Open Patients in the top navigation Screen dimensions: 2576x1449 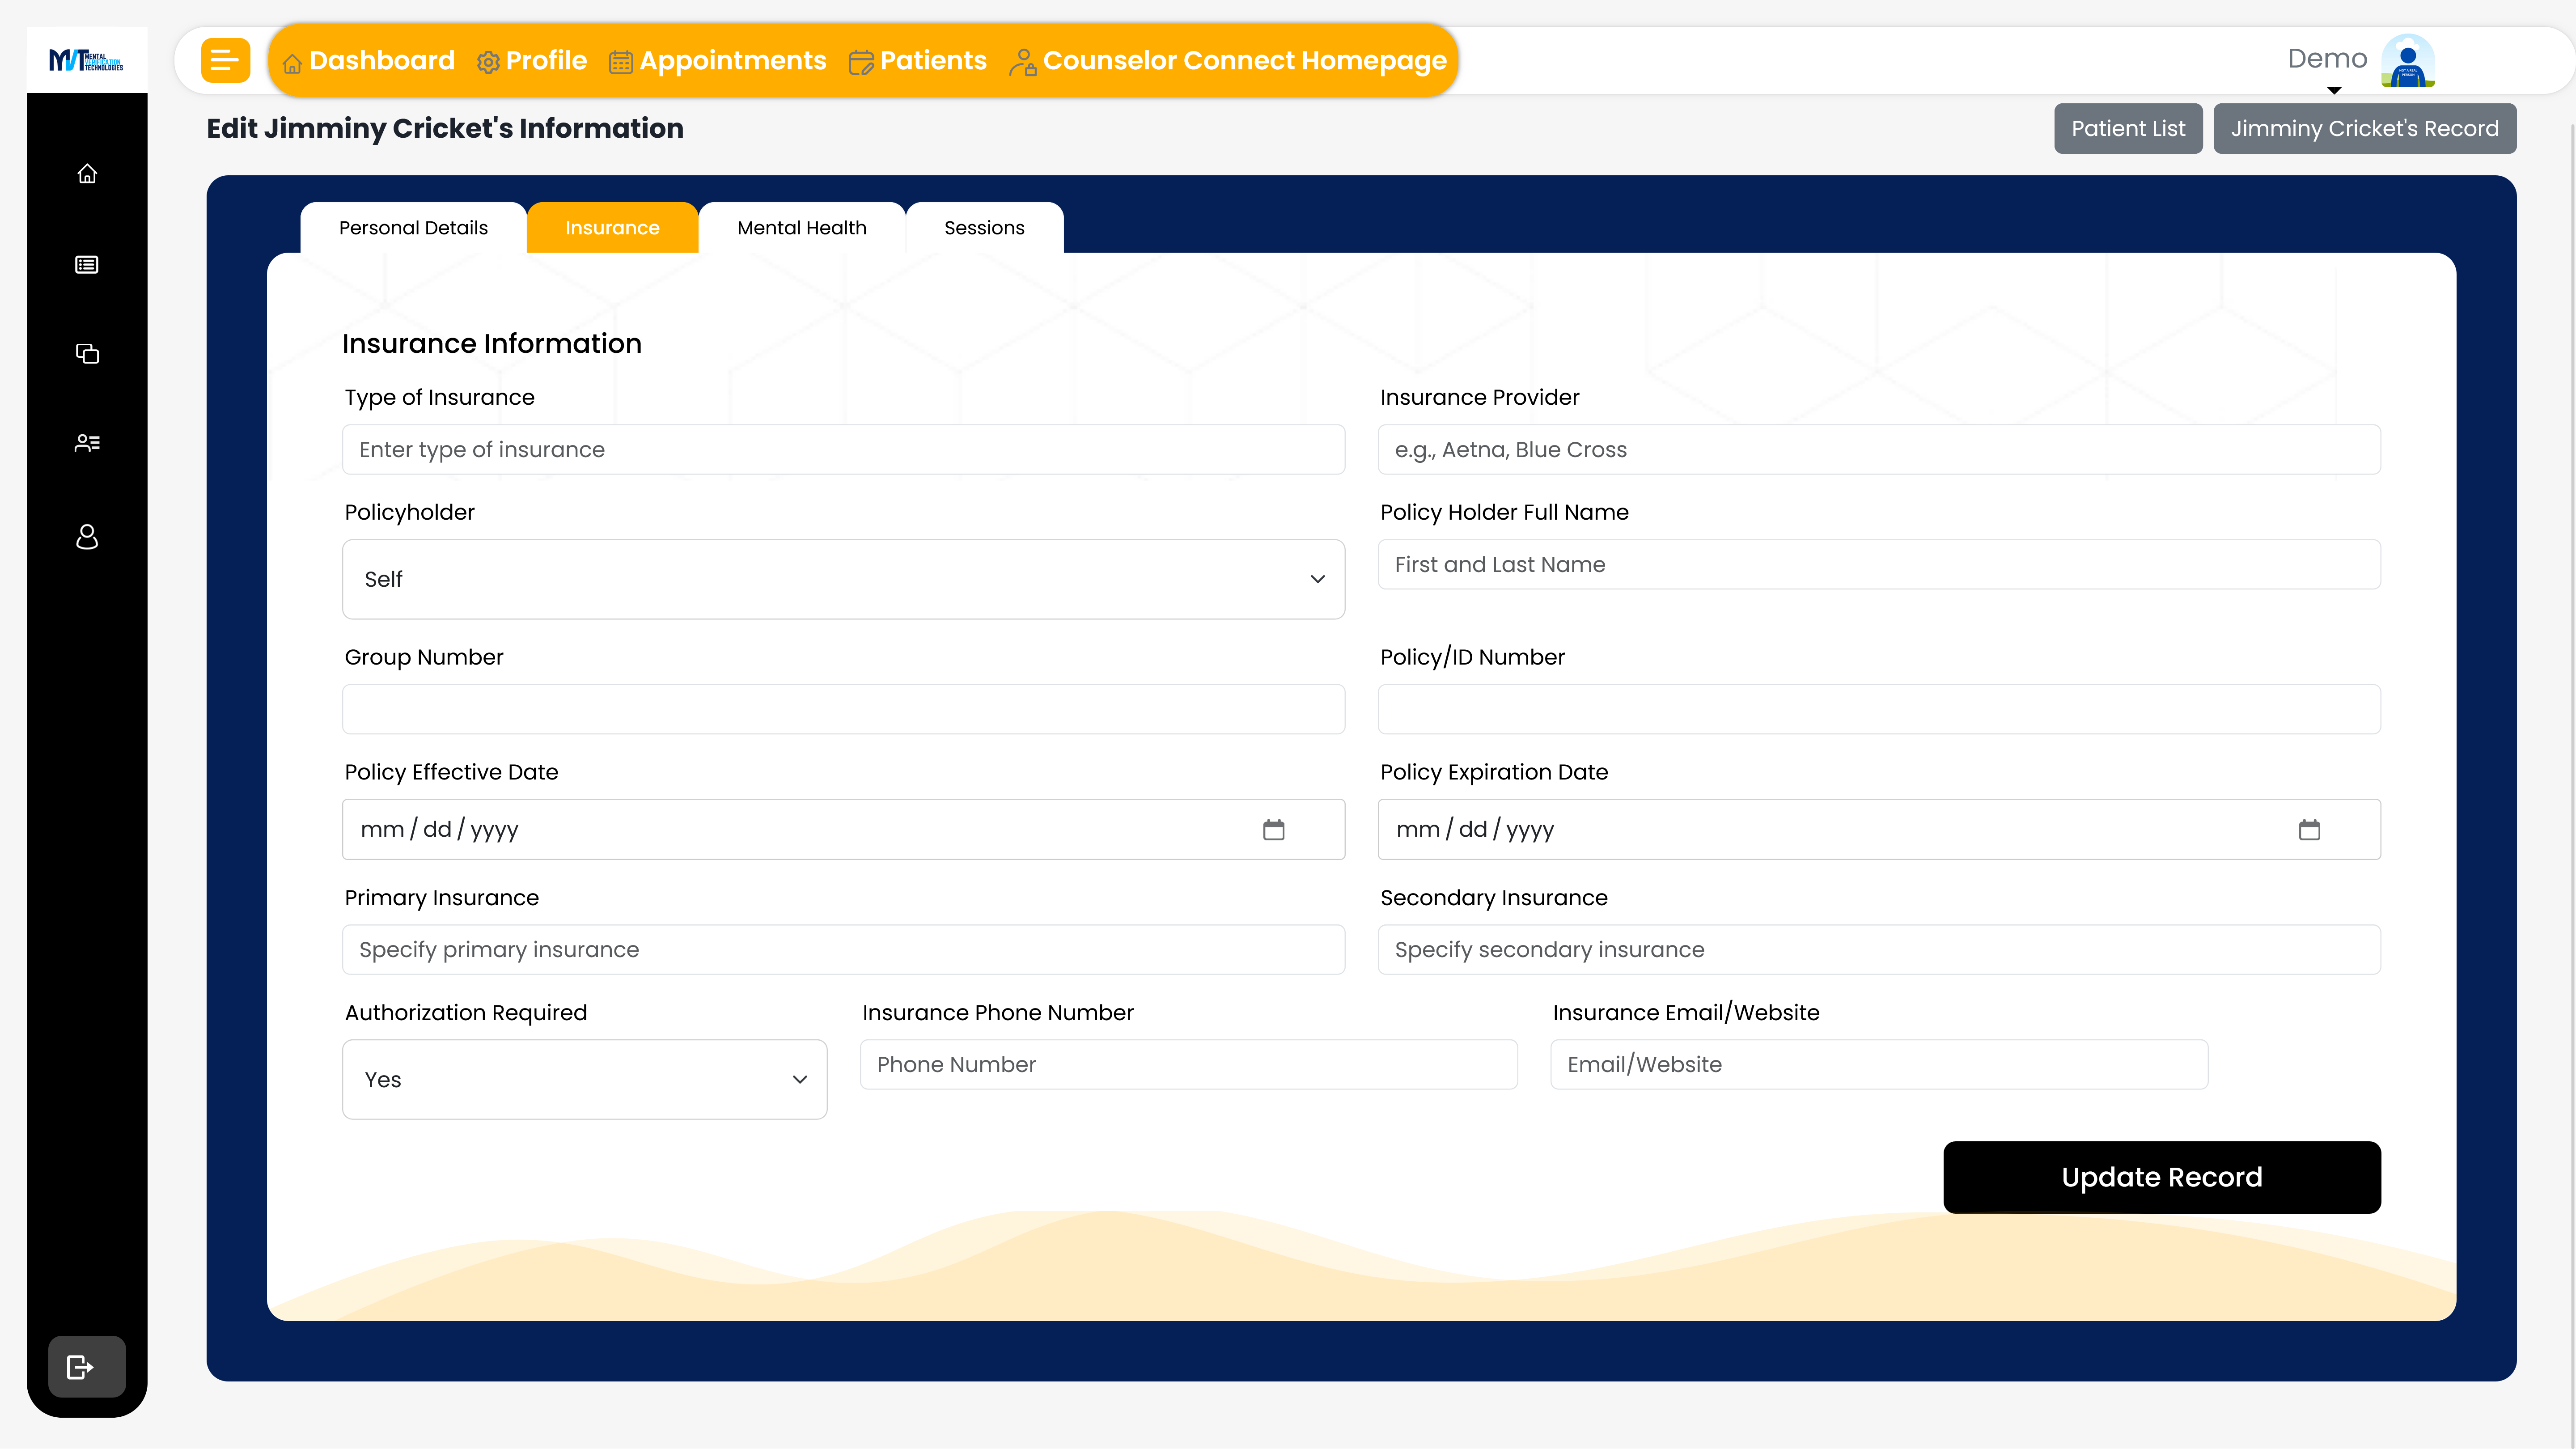pyautogui.click(x=918, y=60)
